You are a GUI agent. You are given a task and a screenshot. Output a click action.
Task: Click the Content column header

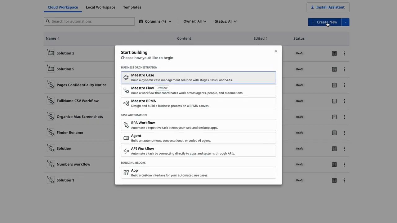pyautogui.click(x=184, y=38)
